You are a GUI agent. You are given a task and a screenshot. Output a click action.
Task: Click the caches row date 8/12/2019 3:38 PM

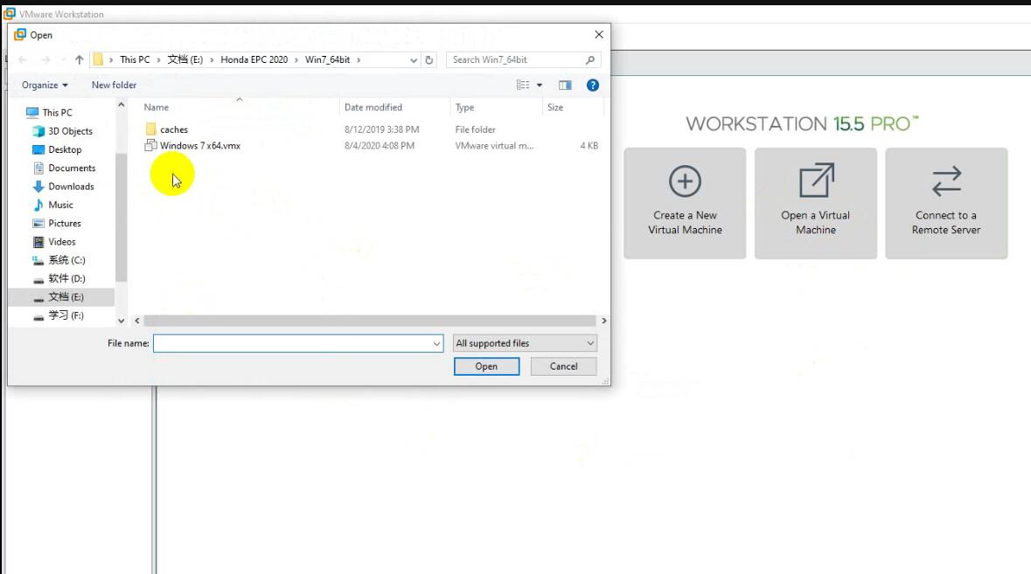pyautogui.click(x=381, y=129)
